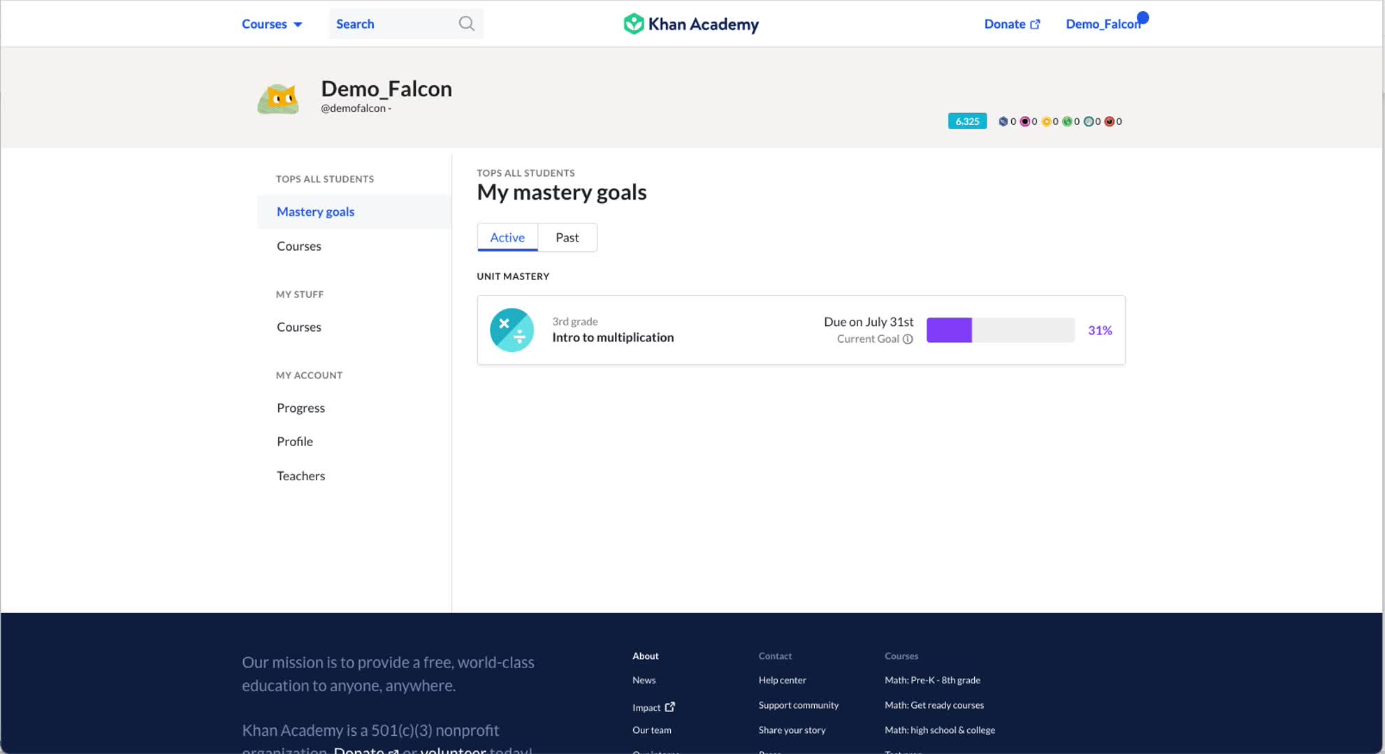
Task: Click the Demo_Falcon profile name heading
Action: click(386, 89)
